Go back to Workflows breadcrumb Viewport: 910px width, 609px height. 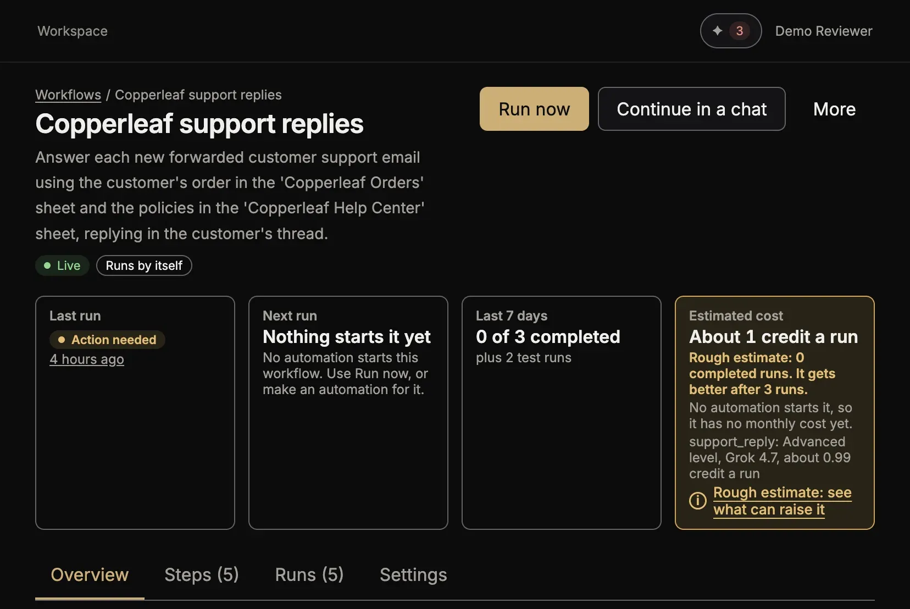[x=68, y=95]
